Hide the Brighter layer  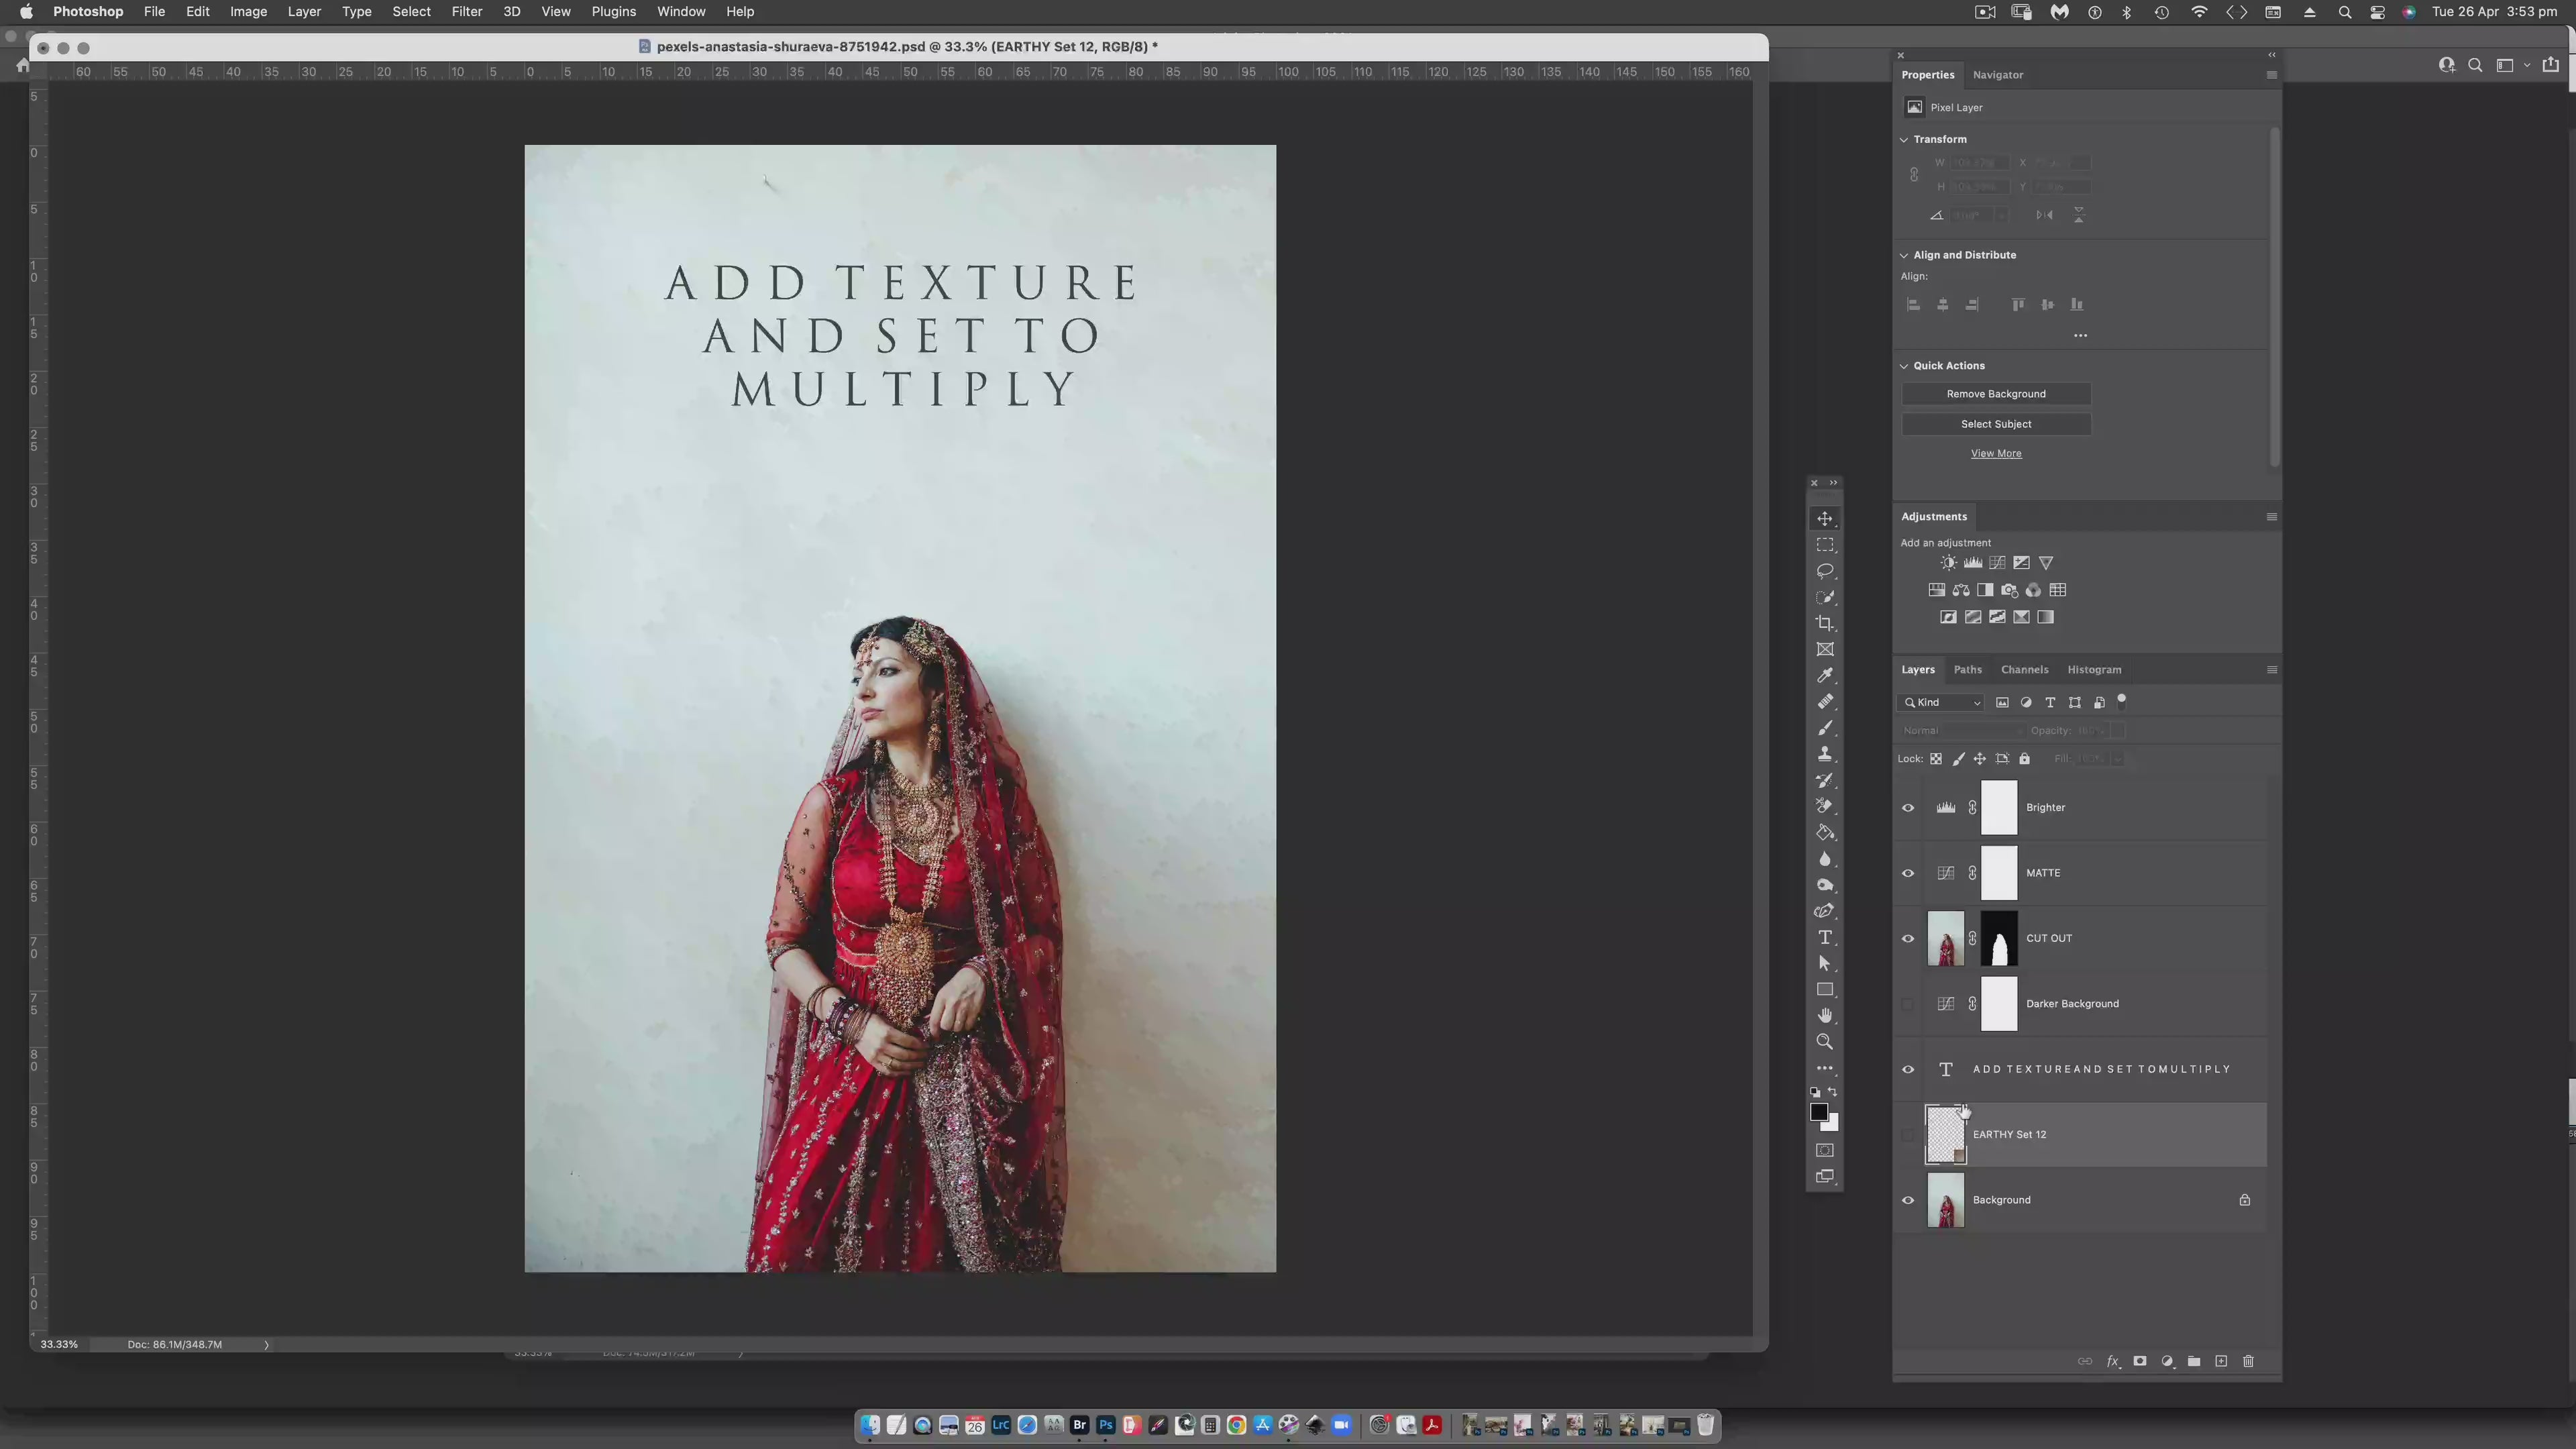[x=1908, y=808]
